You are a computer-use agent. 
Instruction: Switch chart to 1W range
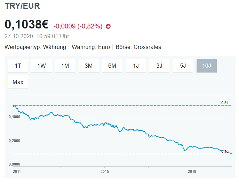tap(41, 66)
